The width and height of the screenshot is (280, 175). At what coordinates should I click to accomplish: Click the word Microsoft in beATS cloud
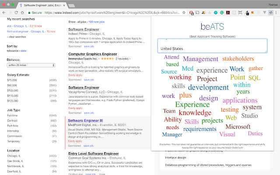(238, 126)
